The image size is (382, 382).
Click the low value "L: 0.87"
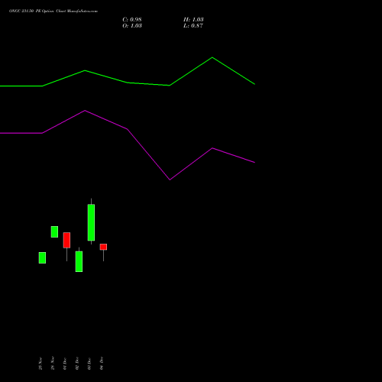193,26
